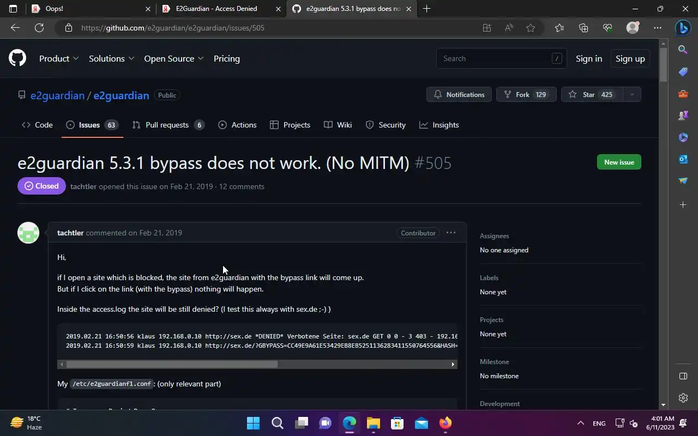Open Browser essentials heart icon
This screenshot has width=698, height=436.
[x=607, y=28]
